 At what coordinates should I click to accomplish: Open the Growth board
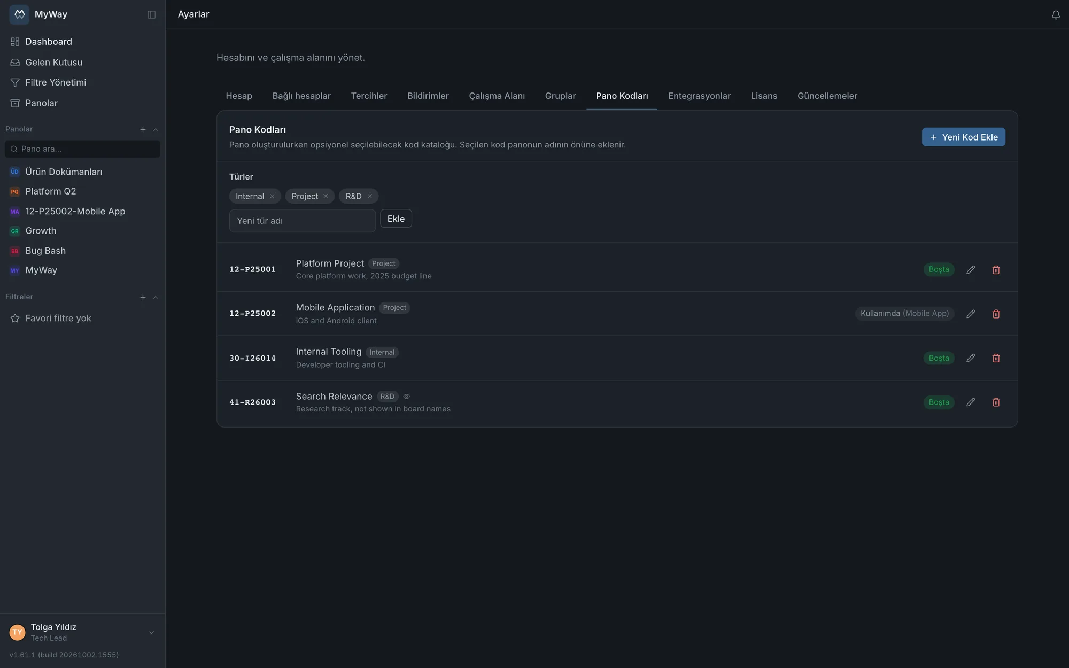82,231
